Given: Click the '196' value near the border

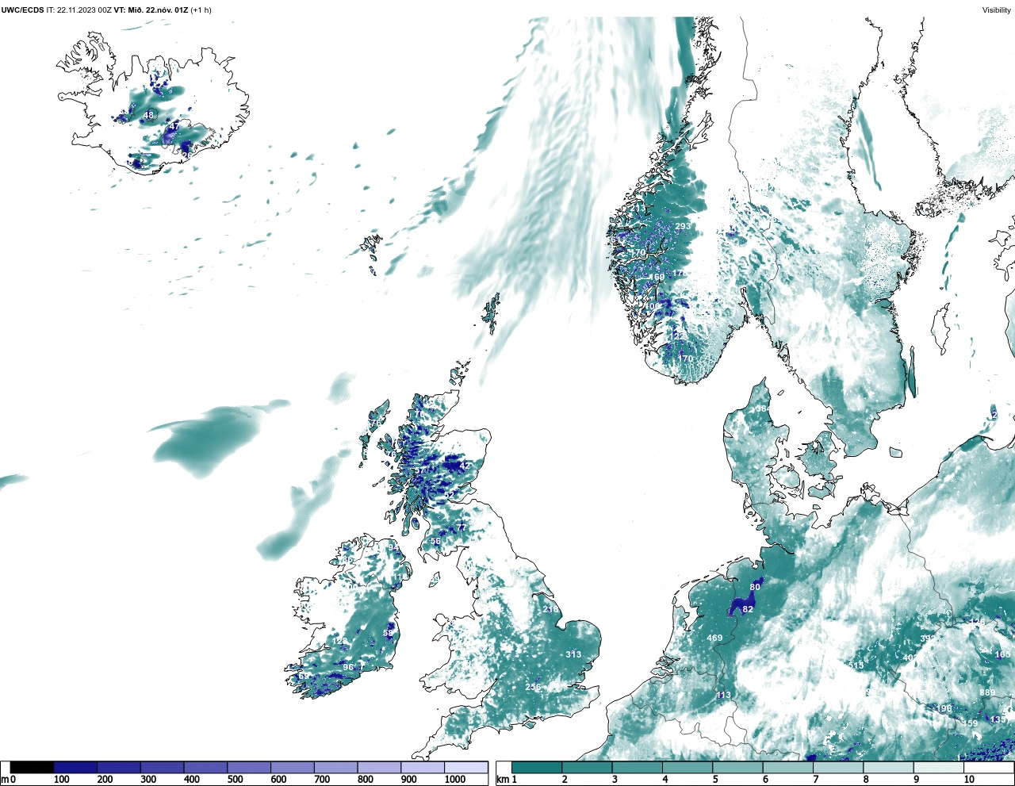Looking at the screenshot, I should pyautogui.click(x=944, y=709).
